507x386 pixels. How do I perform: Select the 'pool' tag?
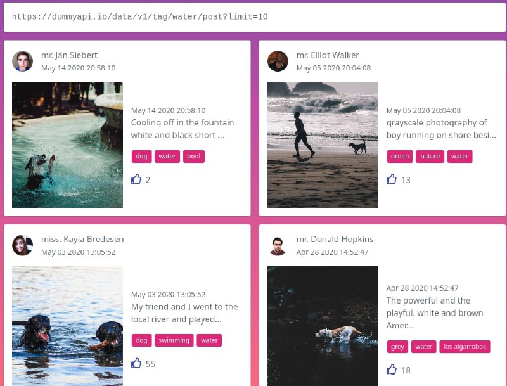pos(194,157)
